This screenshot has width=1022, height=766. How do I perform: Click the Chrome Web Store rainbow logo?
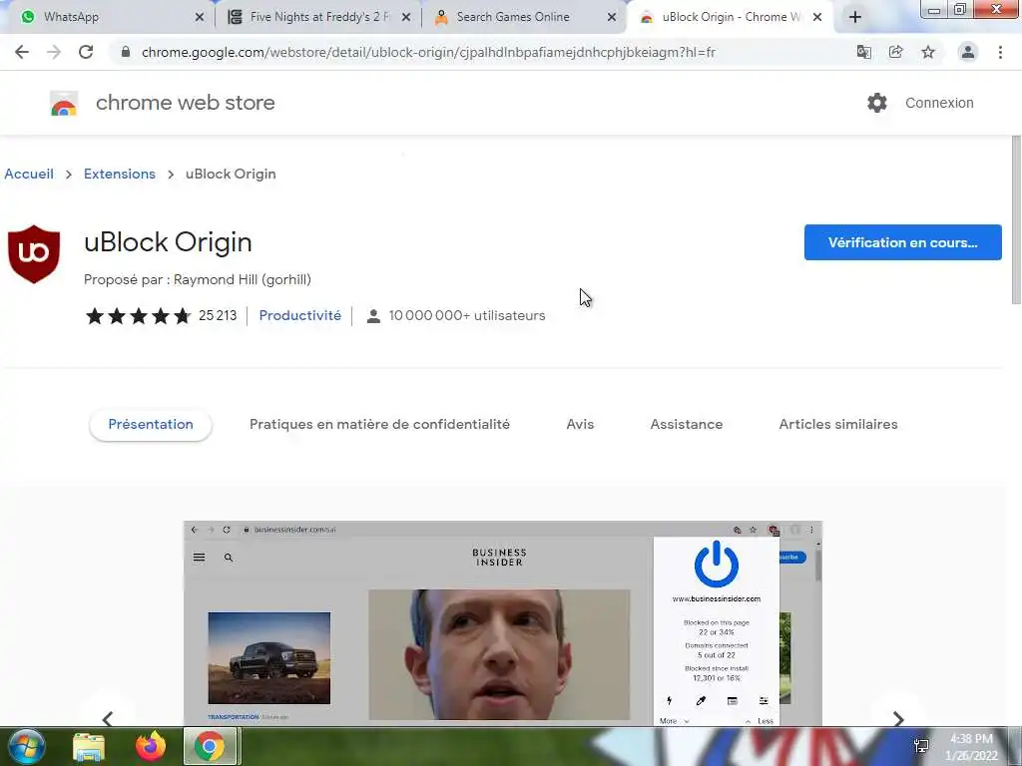[x=64, y=103]
